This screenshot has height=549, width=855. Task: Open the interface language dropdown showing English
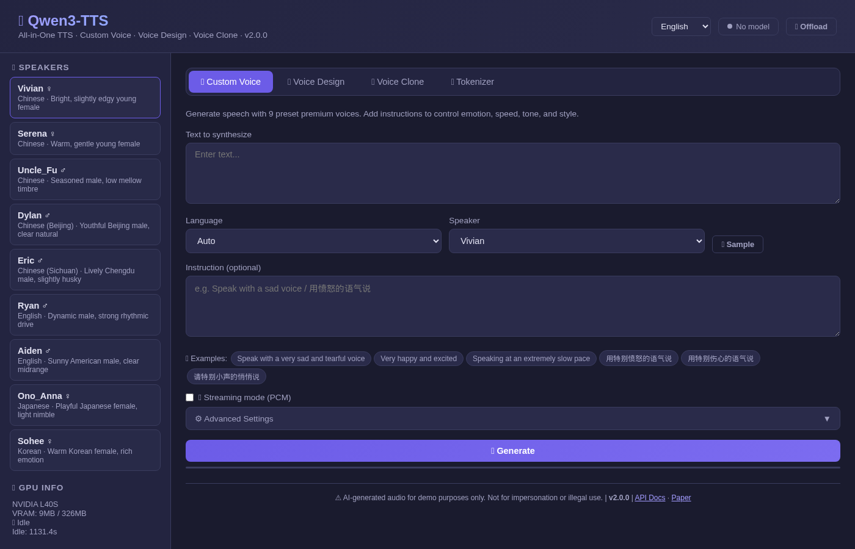[x=681, y=27]
